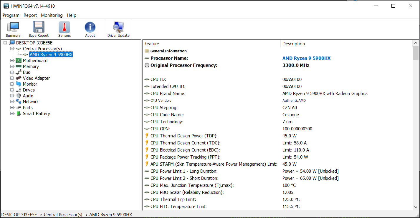
Task: Launch the Driver Update icon
Action: (x=118, y=27)
